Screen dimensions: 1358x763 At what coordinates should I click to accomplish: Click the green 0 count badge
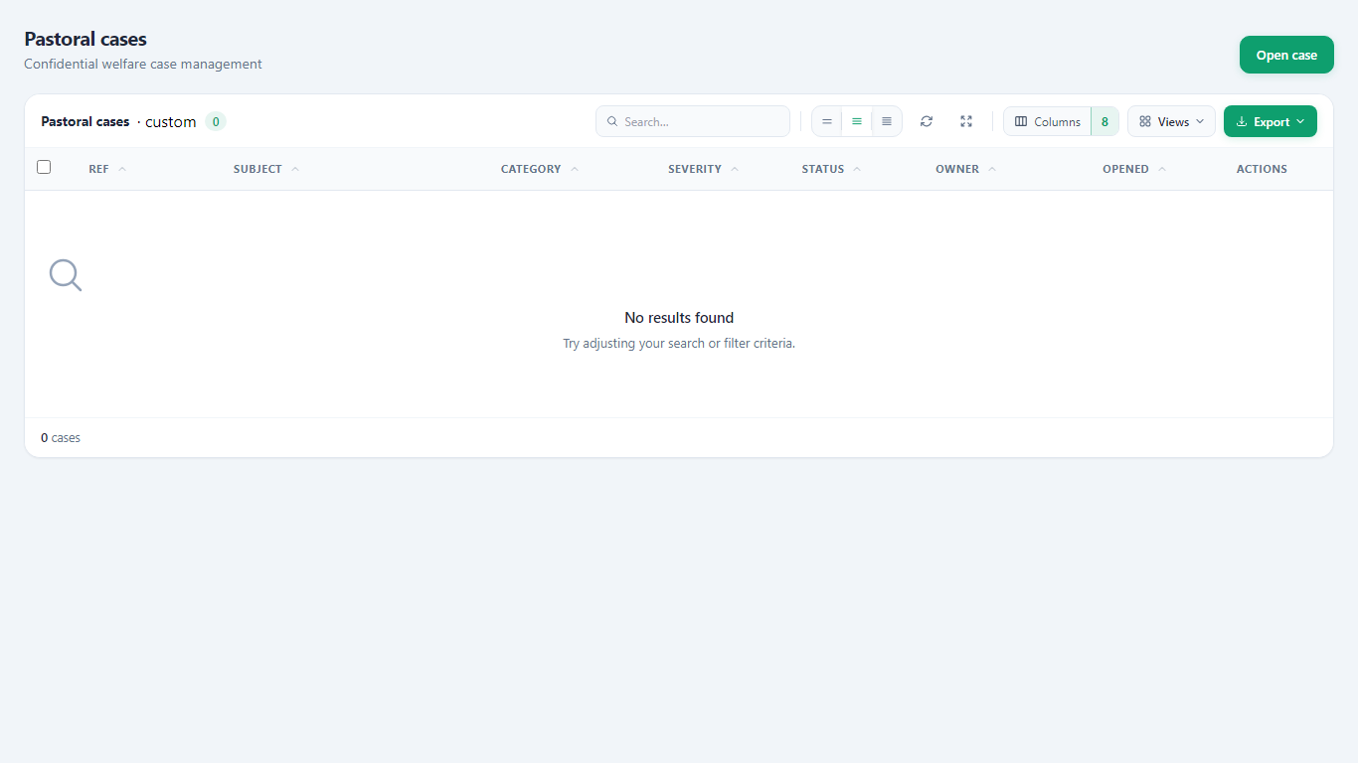[216, 121]
